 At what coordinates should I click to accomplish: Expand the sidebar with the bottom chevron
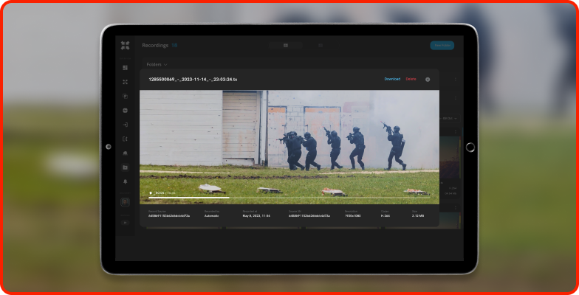pyautogui.click(x=125, y=222)
